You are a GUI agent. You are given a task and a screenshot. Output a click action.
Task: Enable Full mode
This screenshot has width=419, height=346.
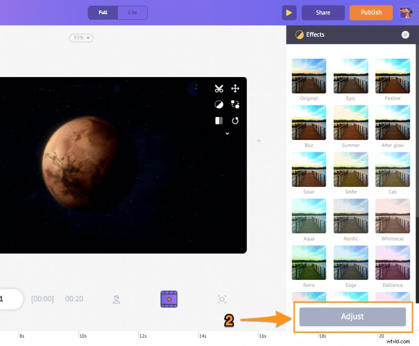tap(103, 13)
